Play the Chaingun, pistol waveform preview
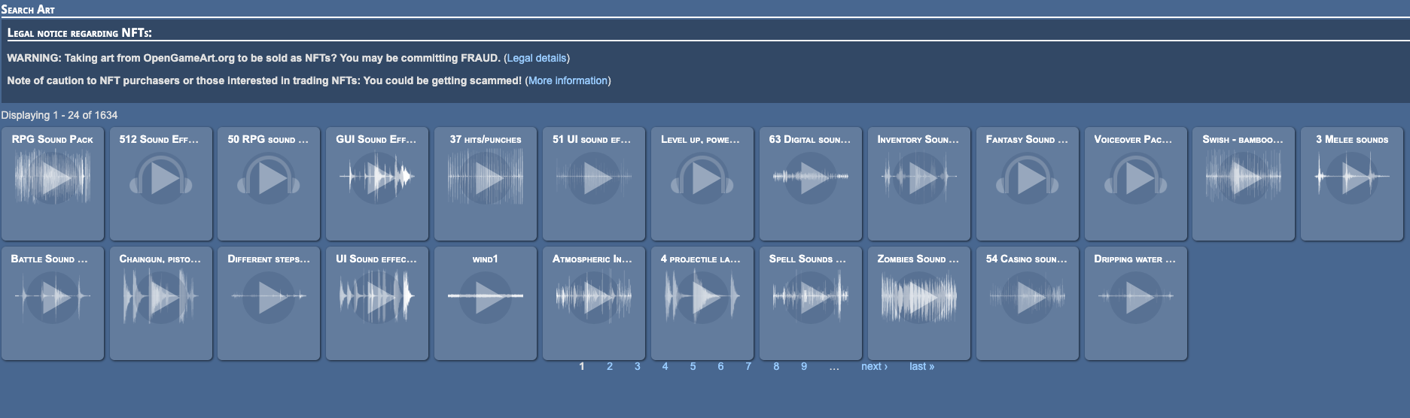Viewport: 1410px width, 418px height. 160,296
